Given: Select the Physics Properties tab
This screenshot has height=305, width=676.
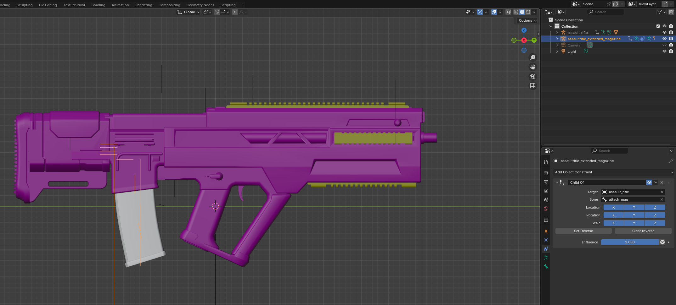Looking at the screenshot, I should click(546, 240).
